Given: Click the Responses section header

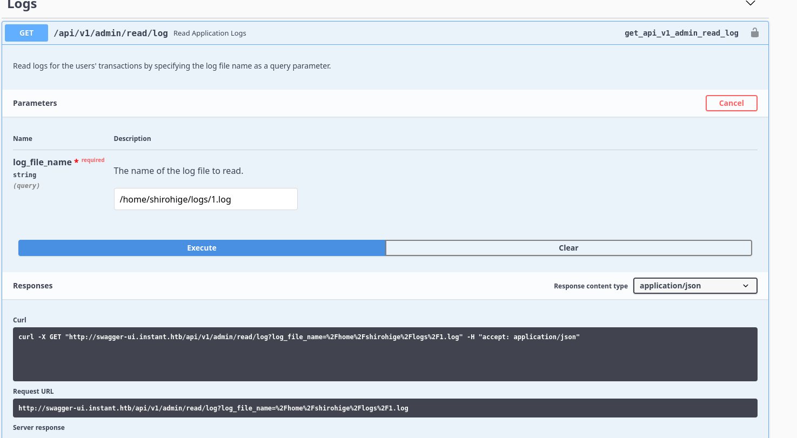Looking at the screenshot, I should pyautogui.click(x=33, y=286).
